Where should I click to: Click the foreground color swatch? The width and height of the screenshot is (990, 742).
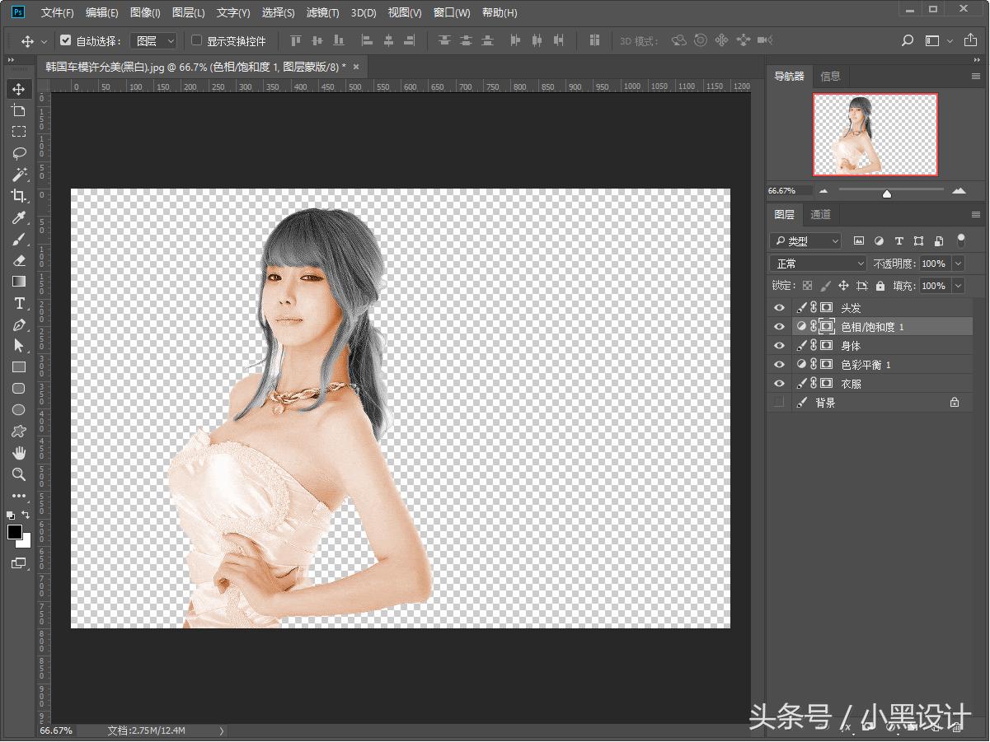[x=15, y=533]
